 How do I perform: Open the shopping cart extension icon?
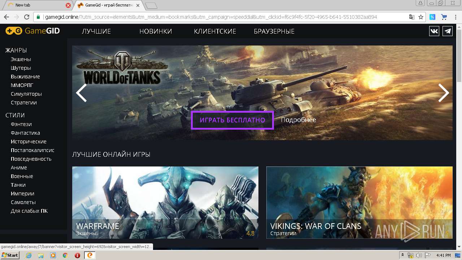[444, 17]
